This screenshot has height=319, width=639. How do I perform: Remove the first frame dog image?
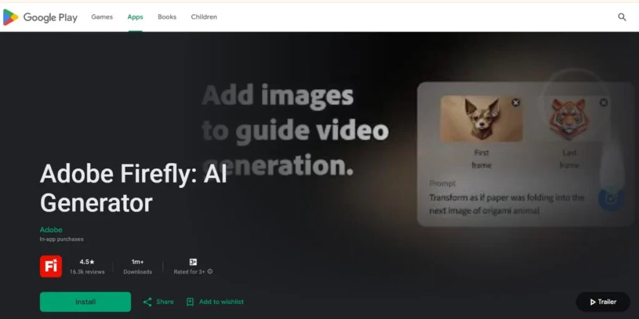515,103
